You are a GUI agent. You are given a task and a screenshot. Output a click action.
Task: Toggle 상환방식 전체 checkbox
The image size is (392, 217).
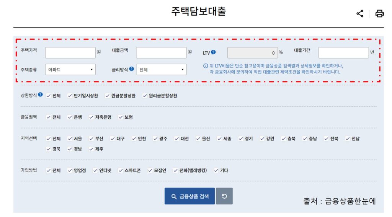pos(49,96)
